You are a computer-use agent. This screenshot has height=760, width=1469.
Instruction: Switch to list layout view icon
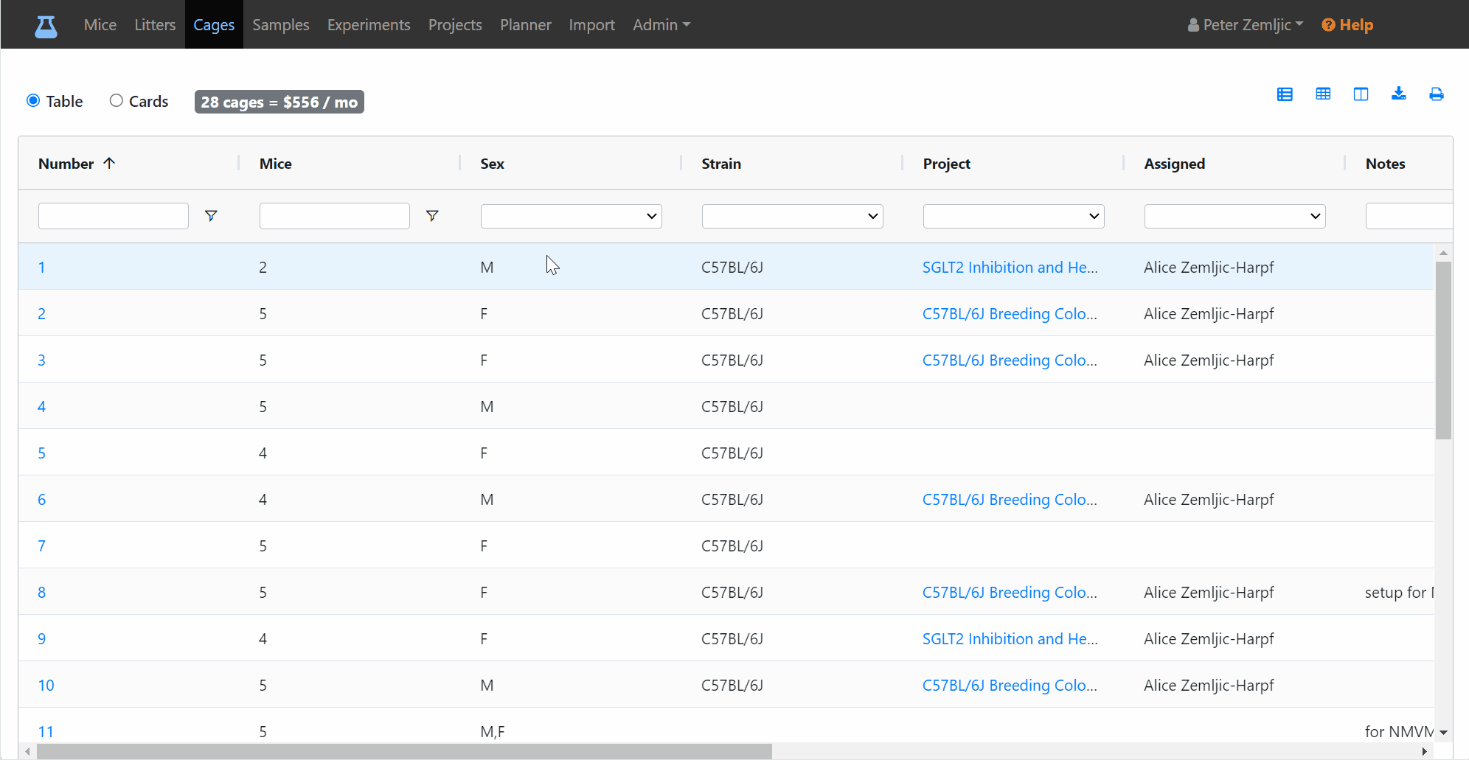(x=1285, y=94)
